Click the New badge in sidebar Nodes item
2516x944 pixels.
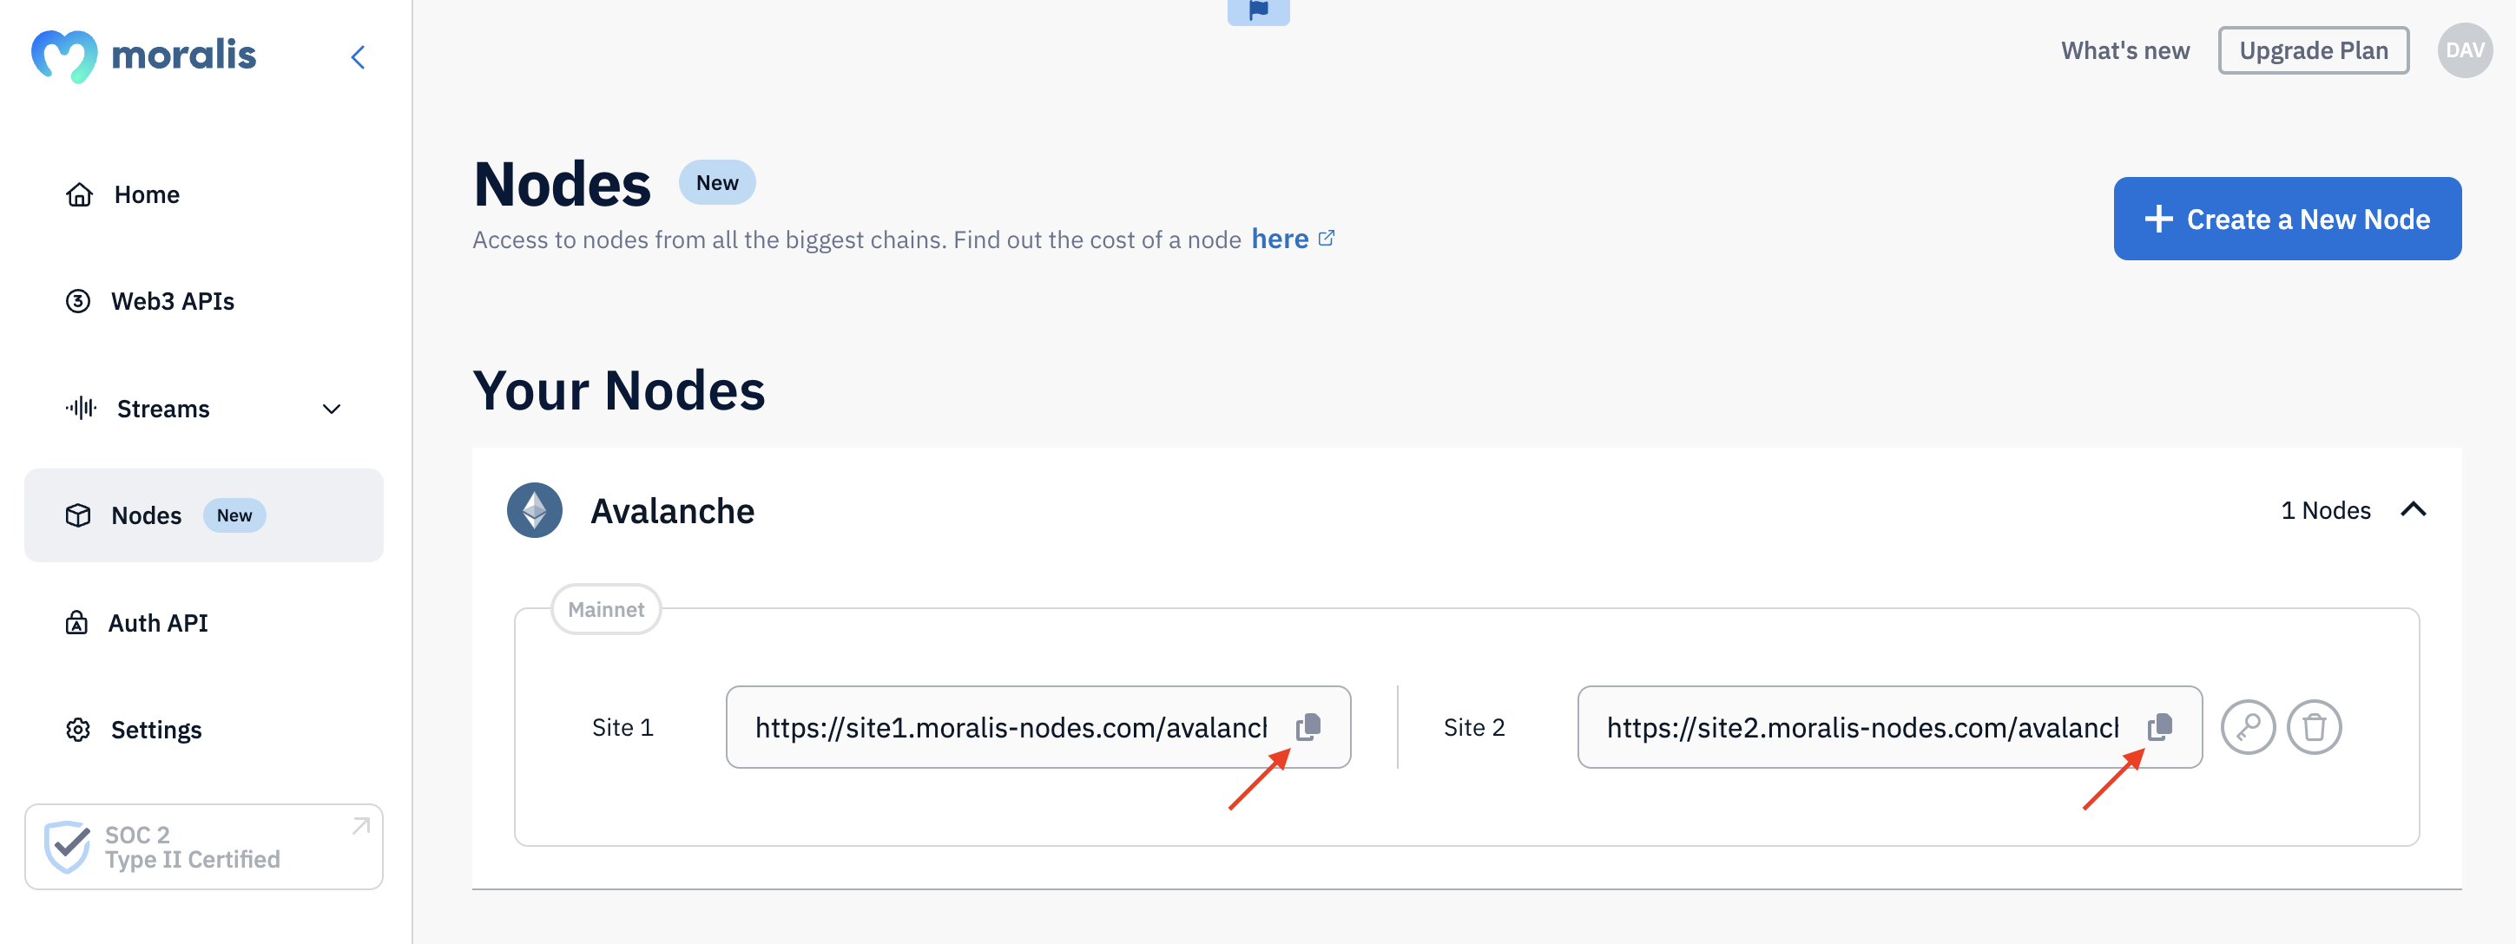tap(234, 515)
